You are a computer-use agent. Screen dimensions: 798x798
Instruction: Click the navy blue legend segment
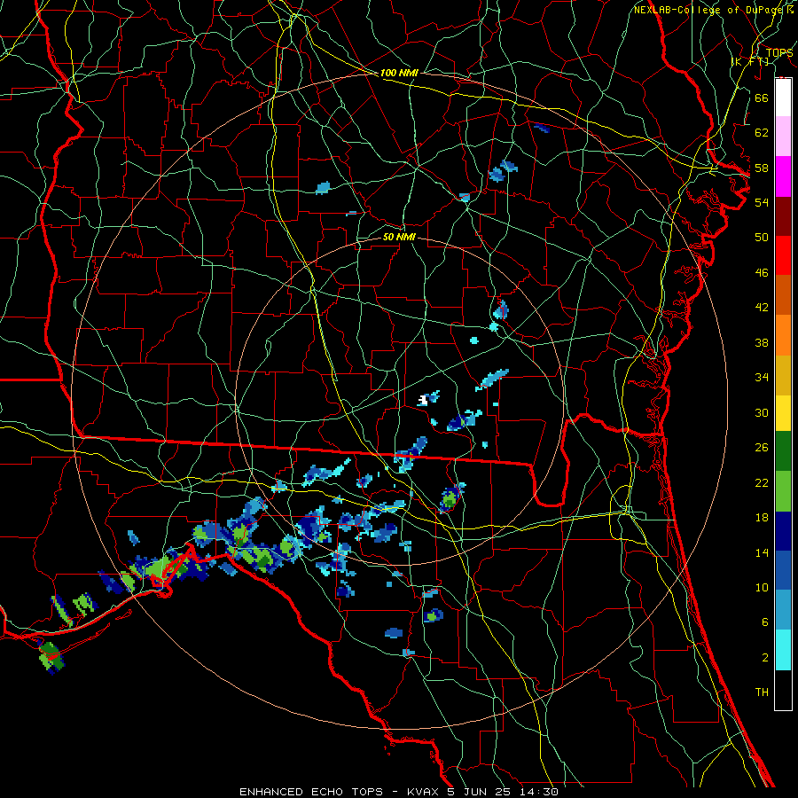[x=783, y=531]
